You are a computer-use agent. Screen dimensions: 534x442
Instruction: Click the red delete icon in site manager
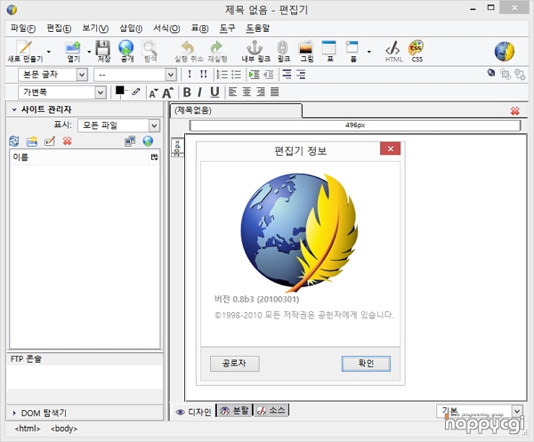[67, 141]
